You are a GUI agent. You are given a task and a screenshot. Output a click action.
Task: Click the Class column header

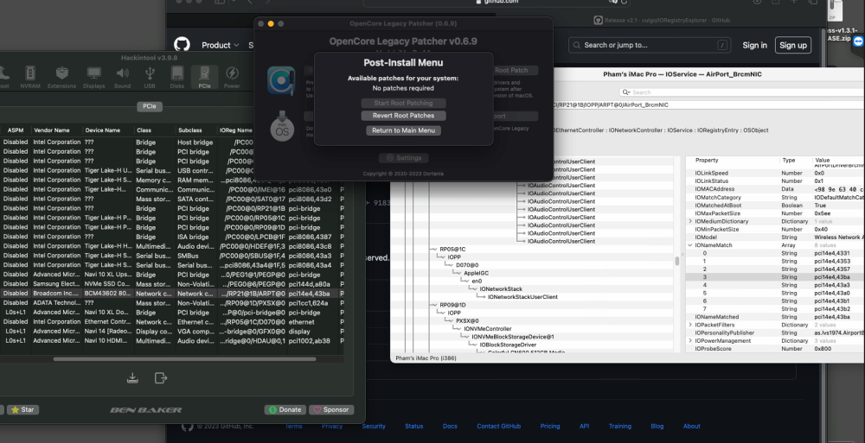(x=144, y=130)
